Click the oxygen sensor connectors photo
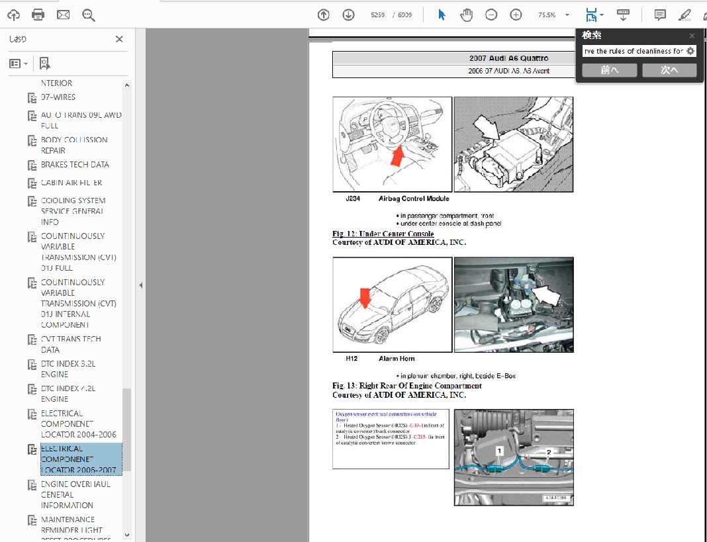 tap(514, 457)
